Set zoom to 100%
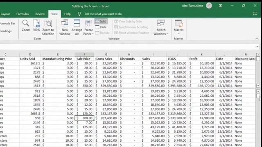Viewport: 262px width, 147px height. pos(36,25)
